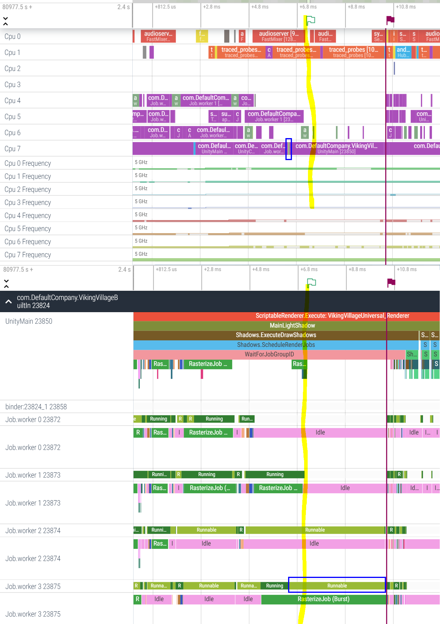Click the Cpu 4 Frequency track label
This screenshot has height=624, width=440.
click(28, 216)
